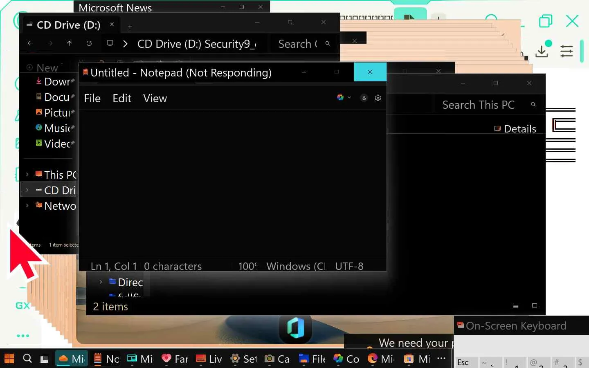Open Pictures in the navigation pane
This screenshot has width=589, height=368.
(55, 113)
